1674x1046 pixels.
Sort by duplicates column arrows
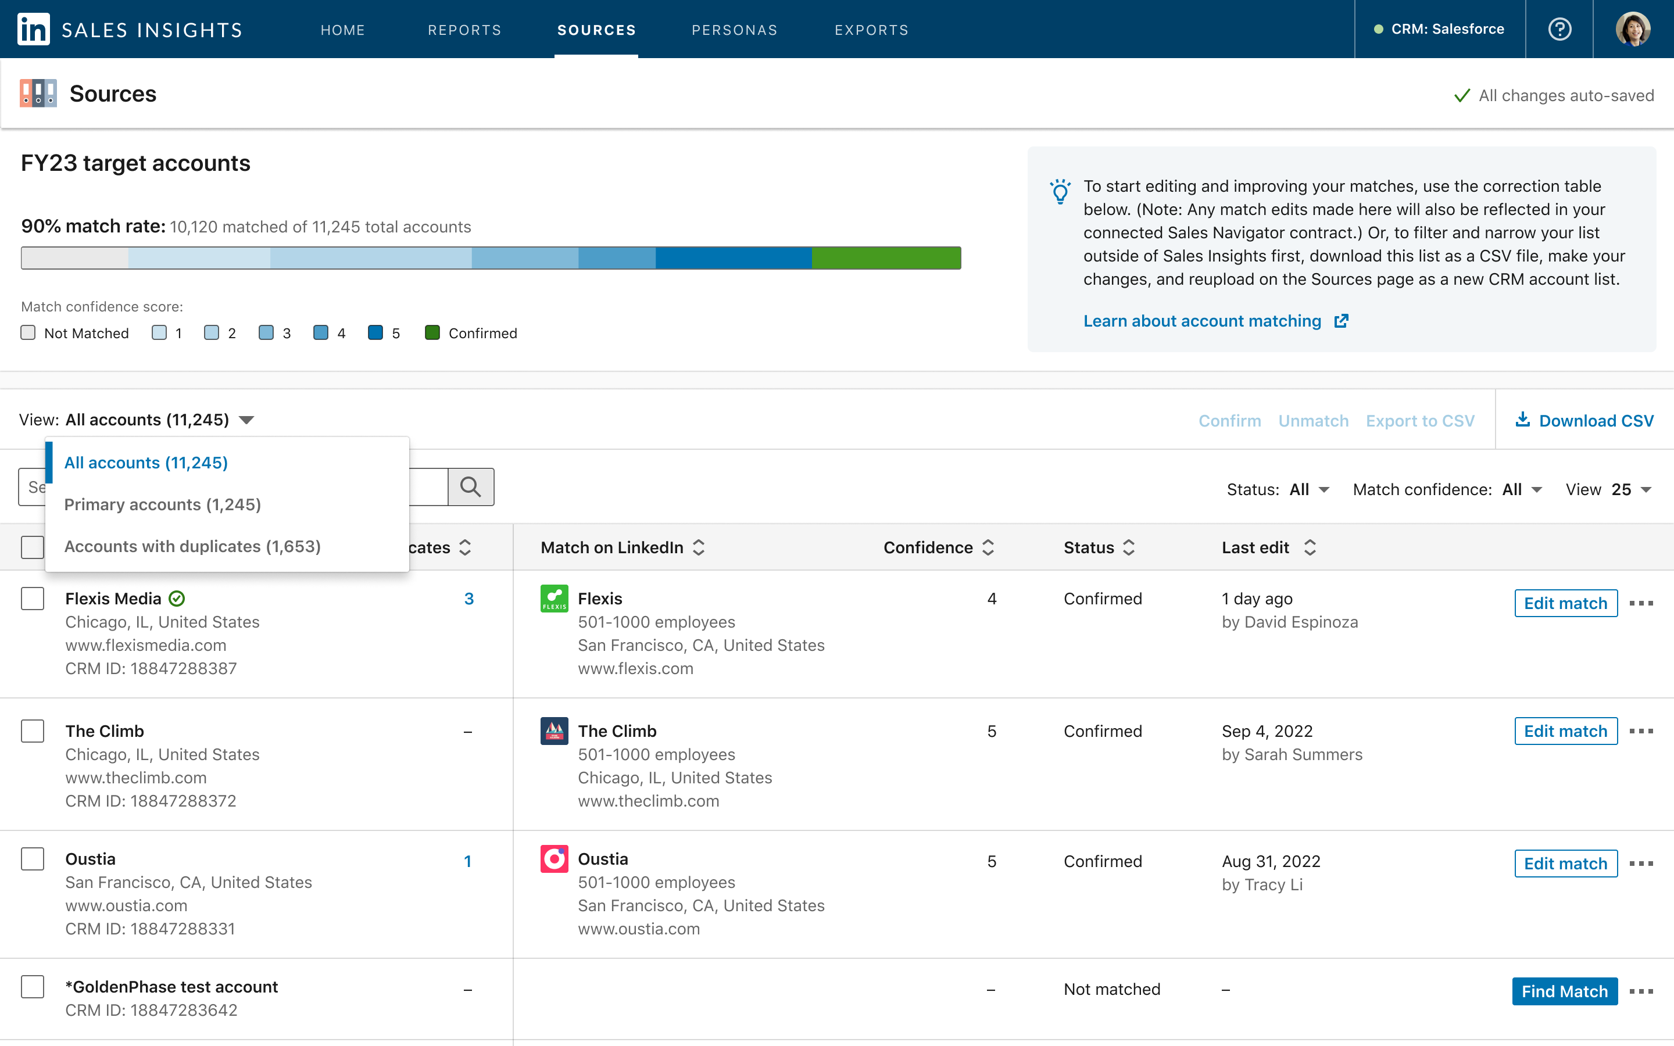pos(466,547)
